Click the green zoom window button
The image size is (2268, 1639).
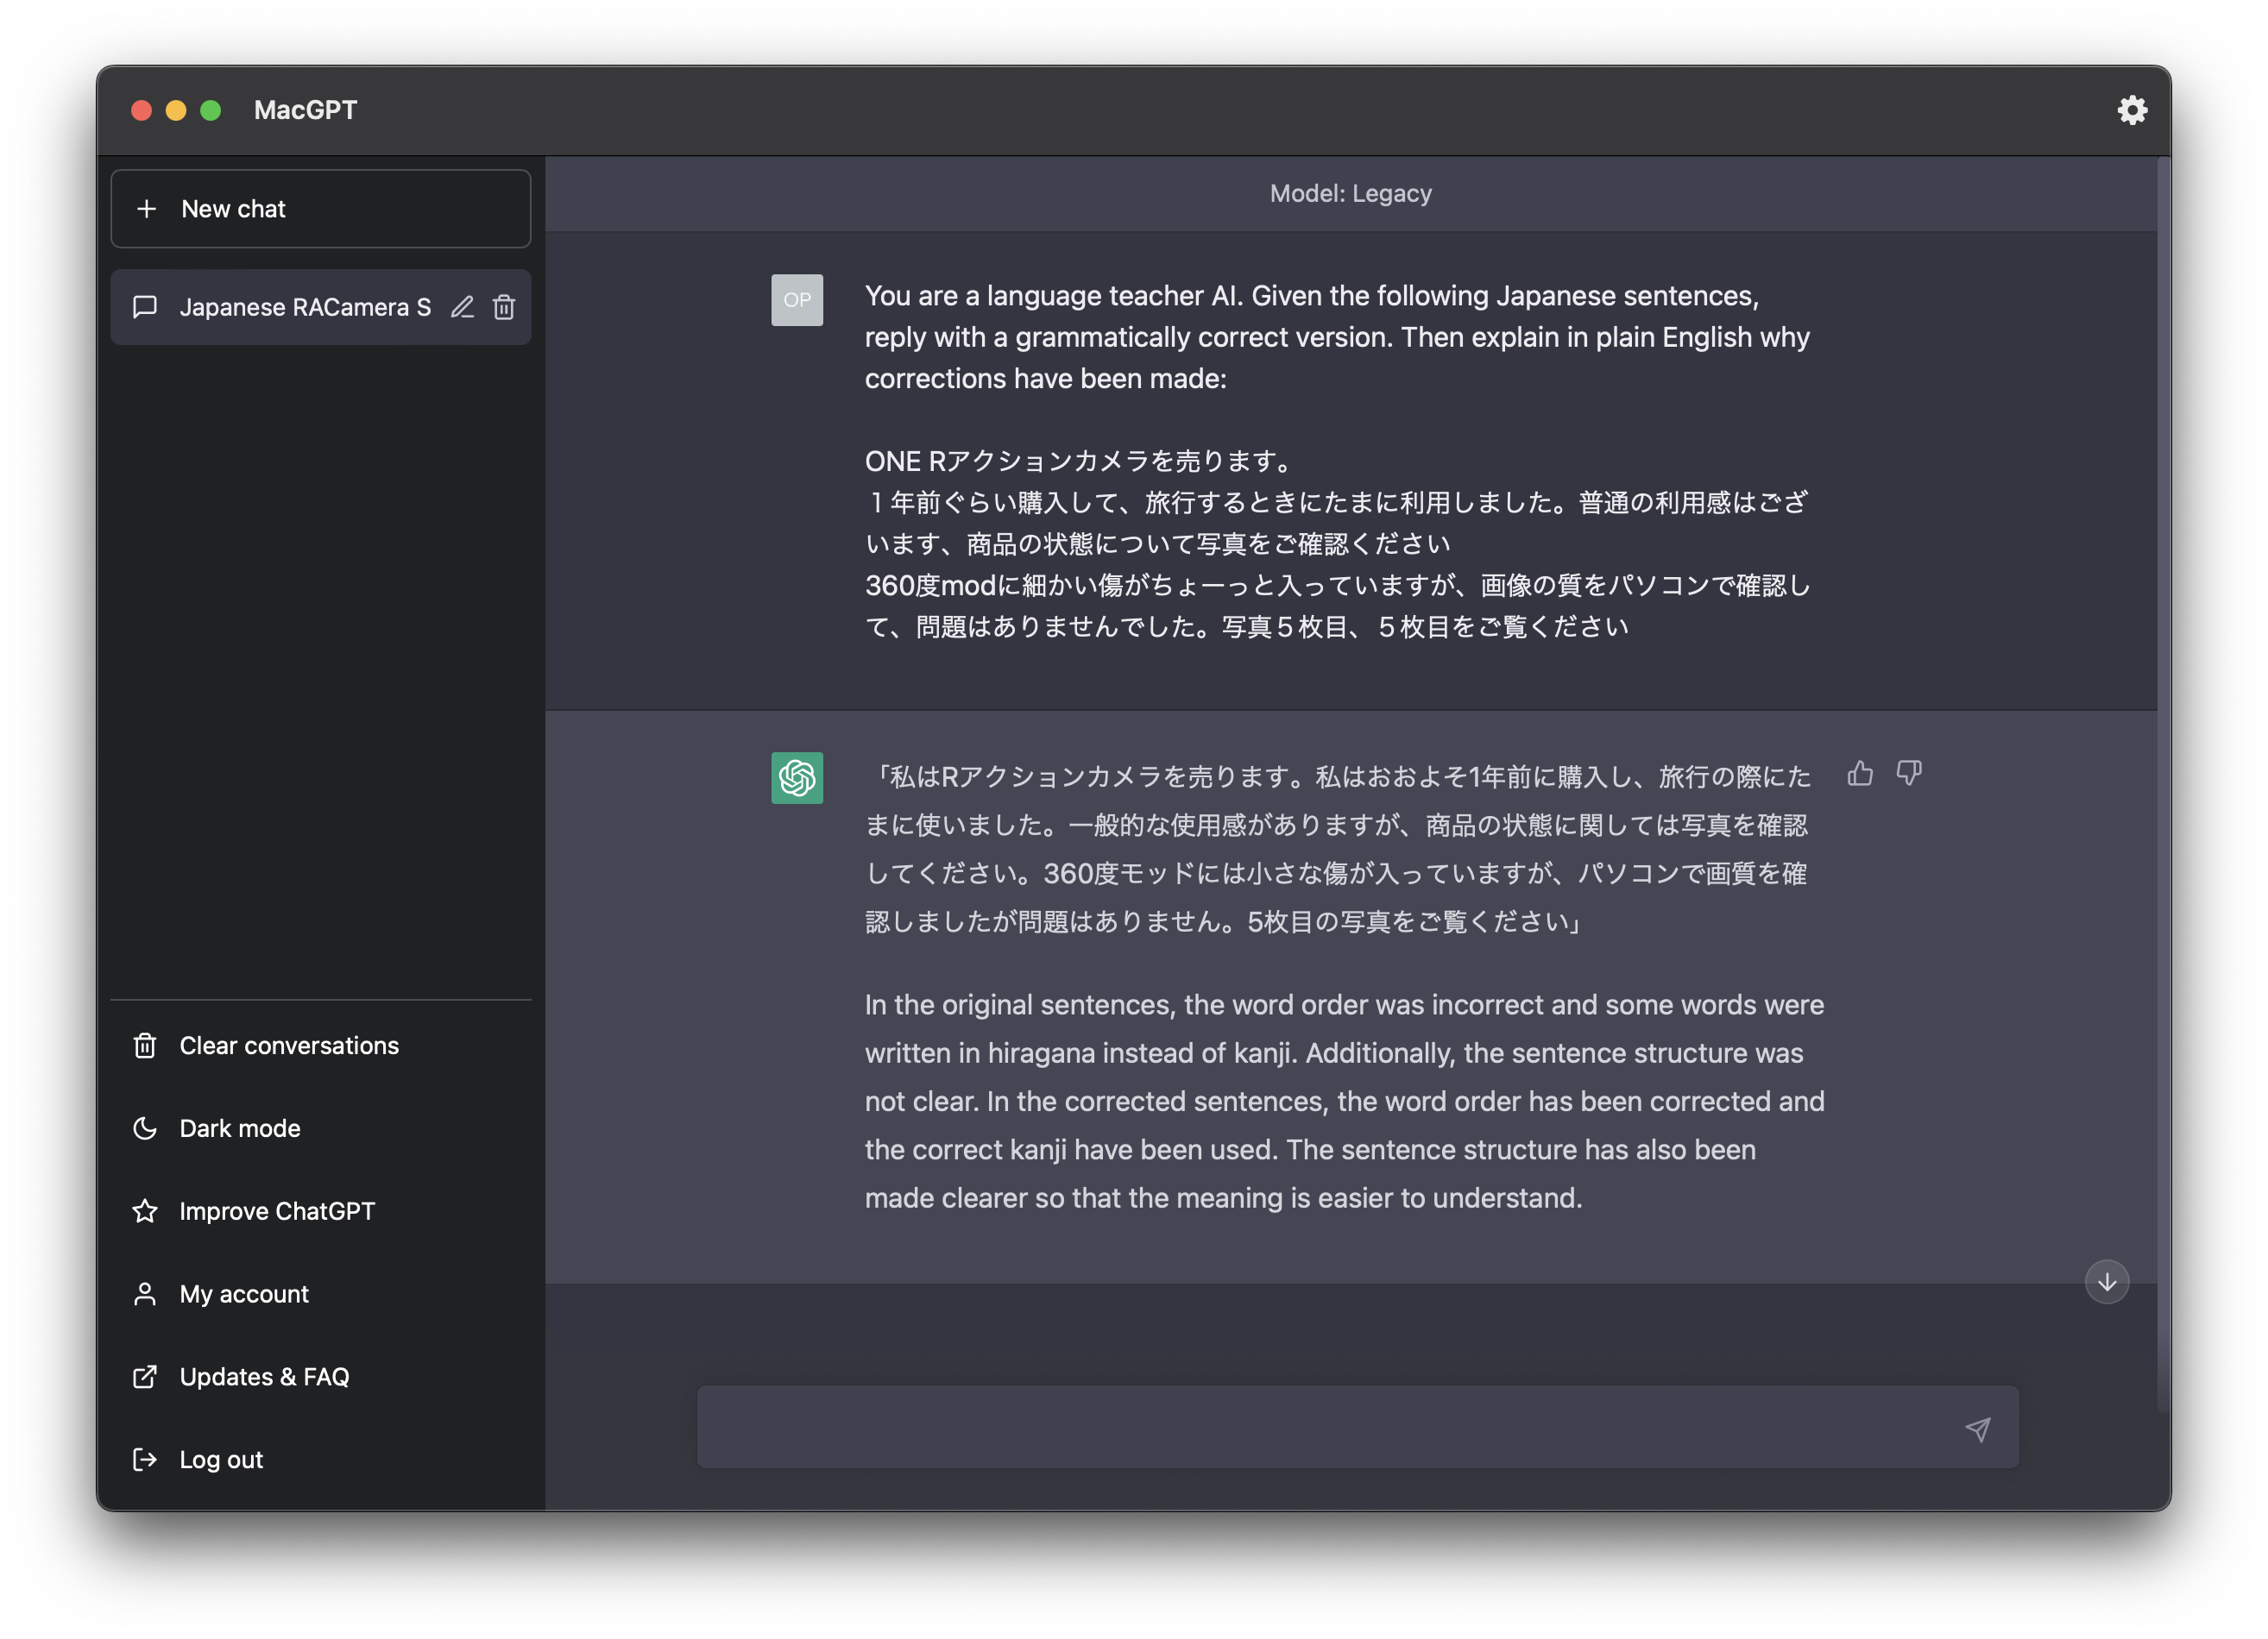tap(210, 110)
